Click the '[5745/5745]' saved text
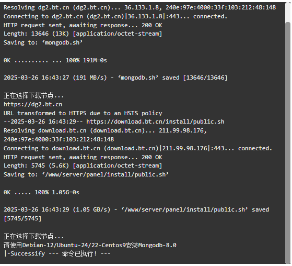 pos(22,218)
